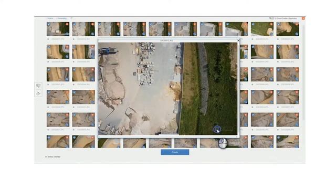Click the blue Create button
The image size is (336, 189).
175,152
